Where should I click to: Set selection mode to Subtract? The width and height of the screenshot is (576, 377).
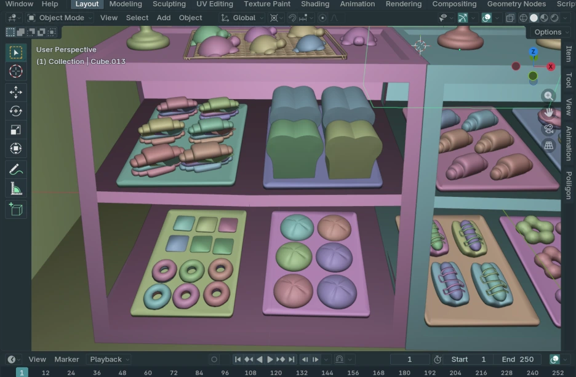point(31,33)
